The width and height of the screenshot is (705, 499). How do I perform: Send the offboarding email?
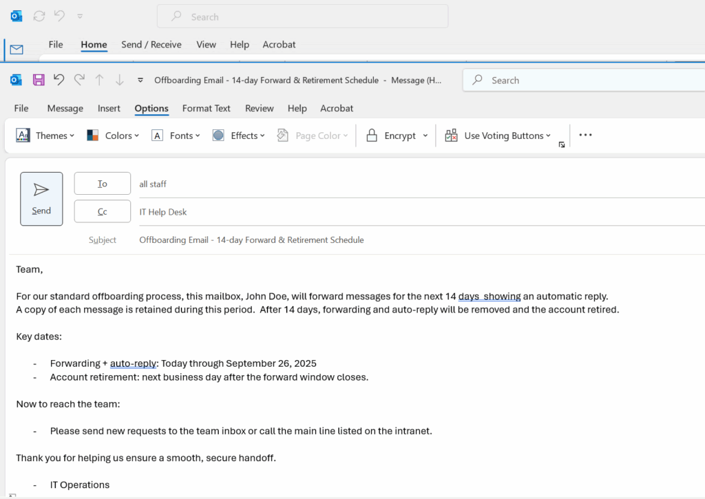click(41, 199)
